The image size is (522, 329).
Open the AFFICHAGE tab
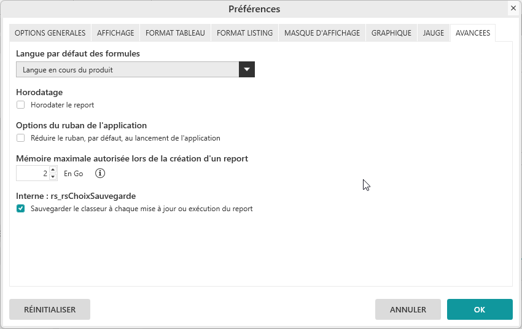tap(115, 33)
